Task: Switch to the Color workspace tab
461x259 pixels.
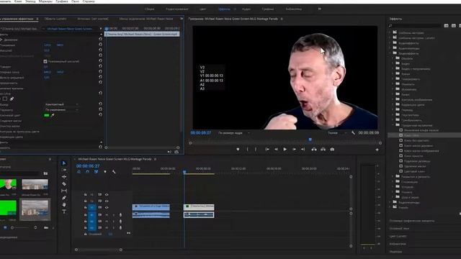Action: click(x=203, y=9)
